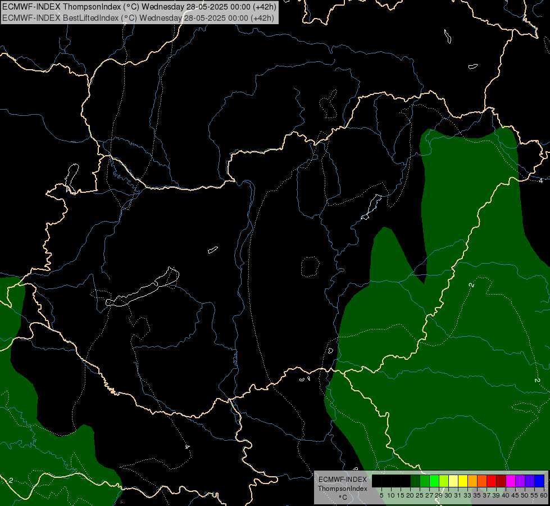Screen dimensions: 550x506
Task: Click the purple 45–50 legend swatch
Action: [520, 481]
